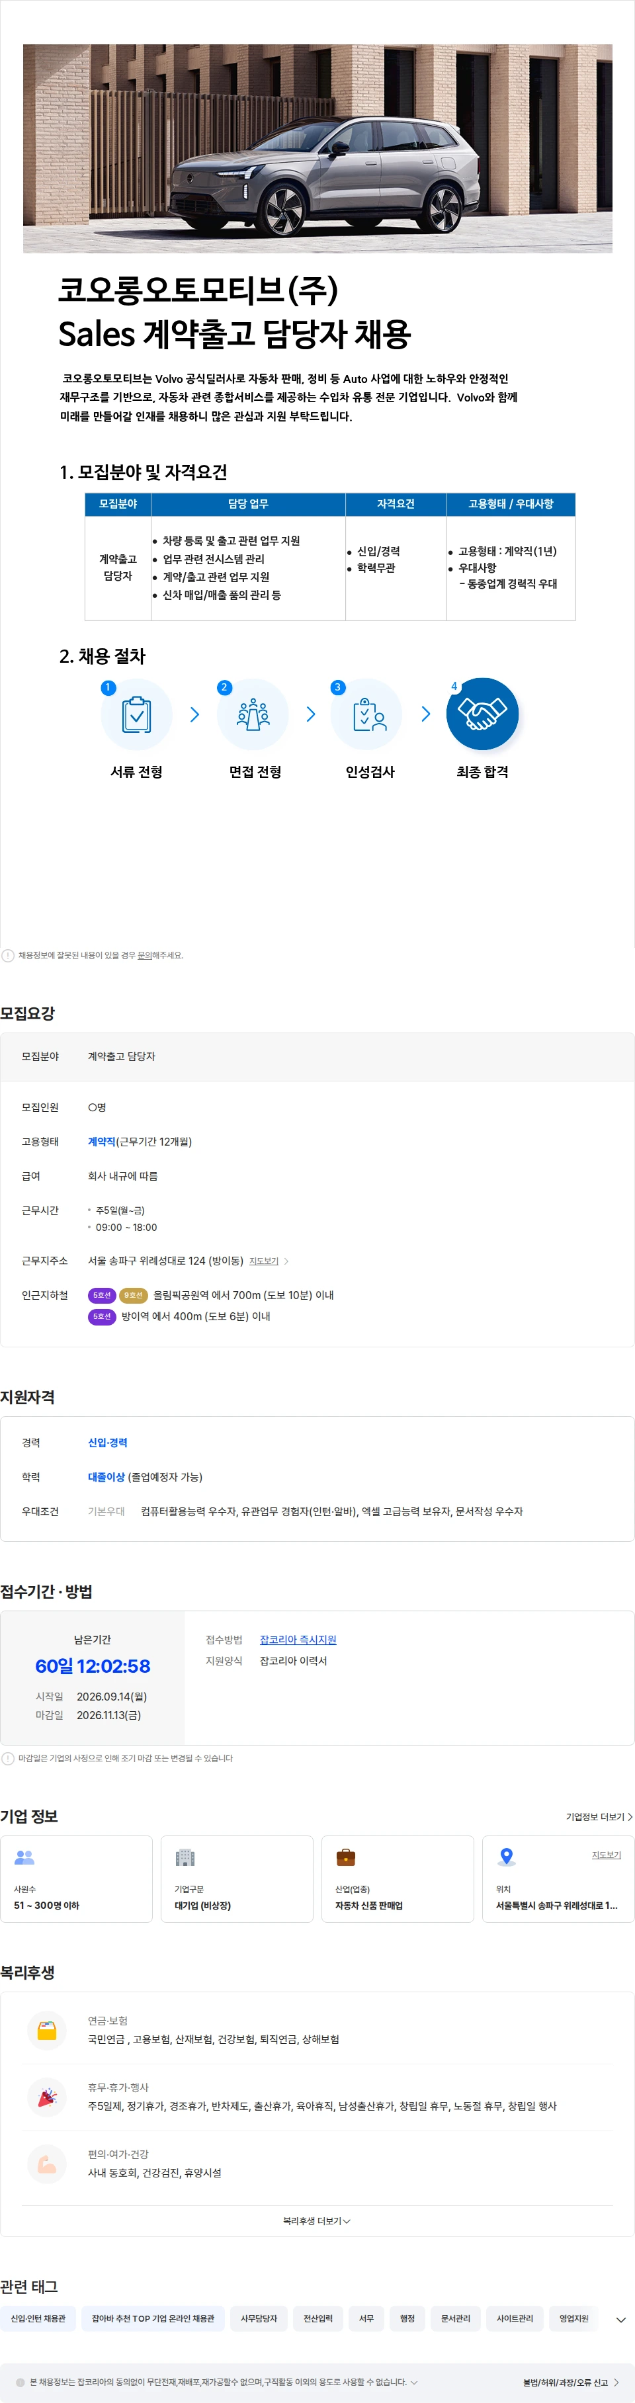Click the 휴무·휴가·행사 party icon
This screenshot has height=2403, width=635.
coord(46,2098)
